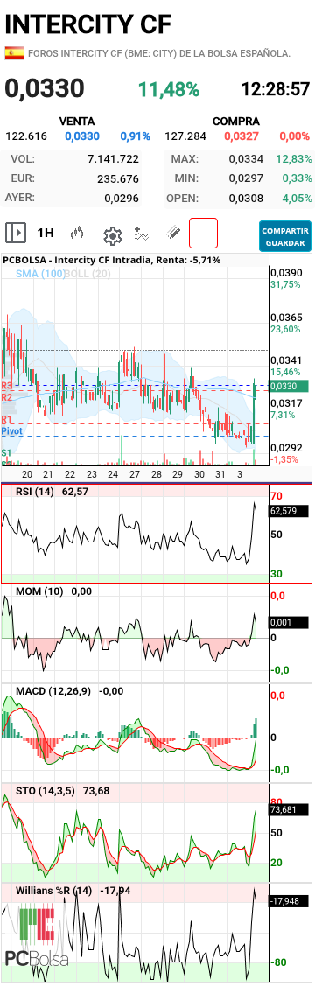Click COMPARTIR GUARDAR button

click(x=285, y=236)
